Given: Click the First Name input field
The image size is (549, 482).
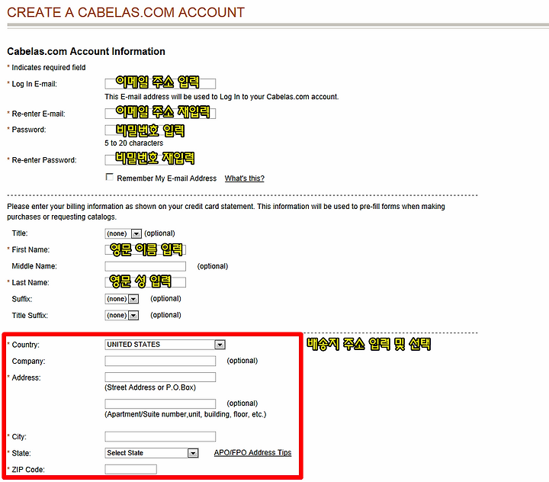Looking at the screenshot, I should coord(146,249).
